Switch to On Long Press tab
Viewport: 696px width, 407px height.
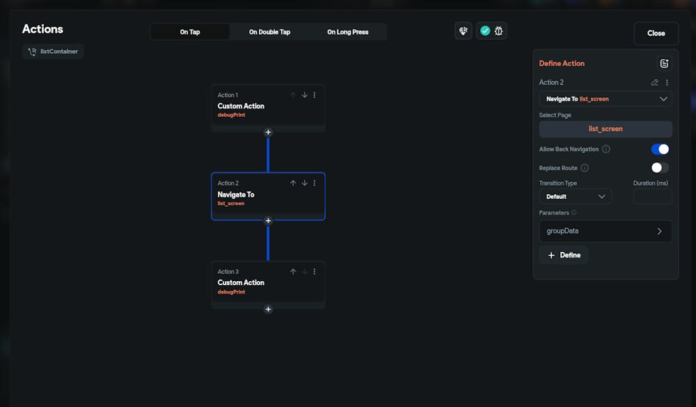point(347,32)
